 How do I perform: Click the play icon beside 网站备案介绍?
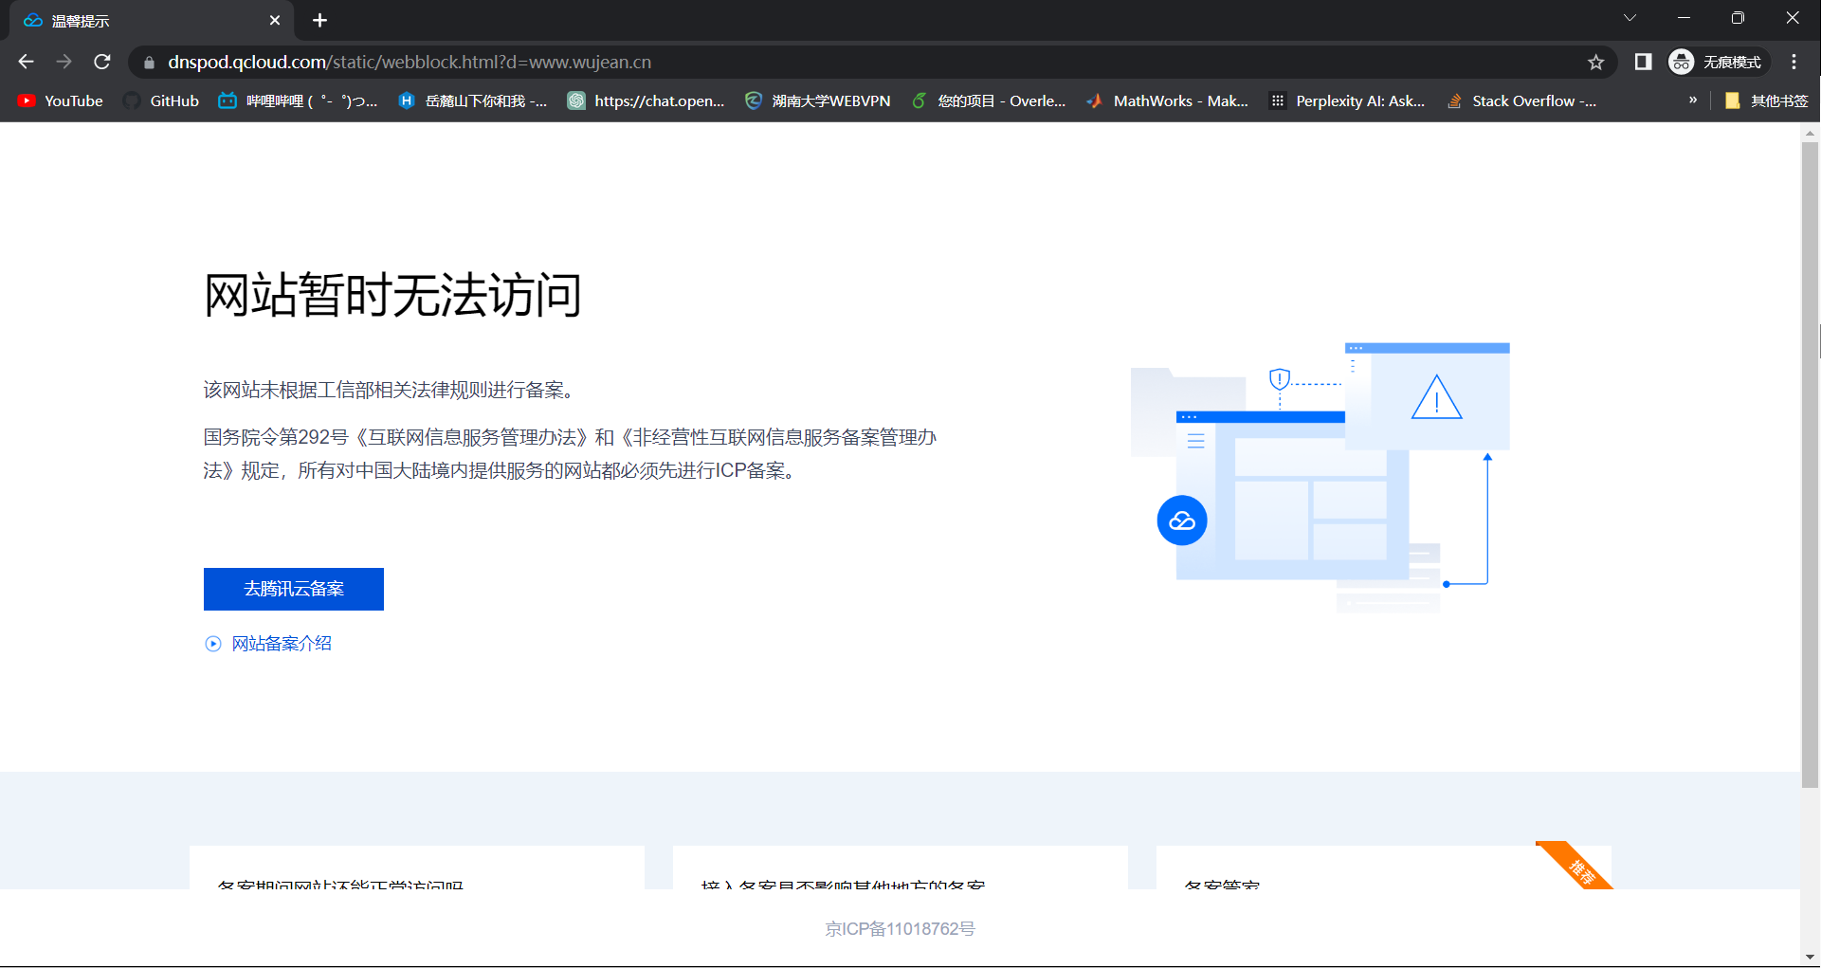pos(213,644)
